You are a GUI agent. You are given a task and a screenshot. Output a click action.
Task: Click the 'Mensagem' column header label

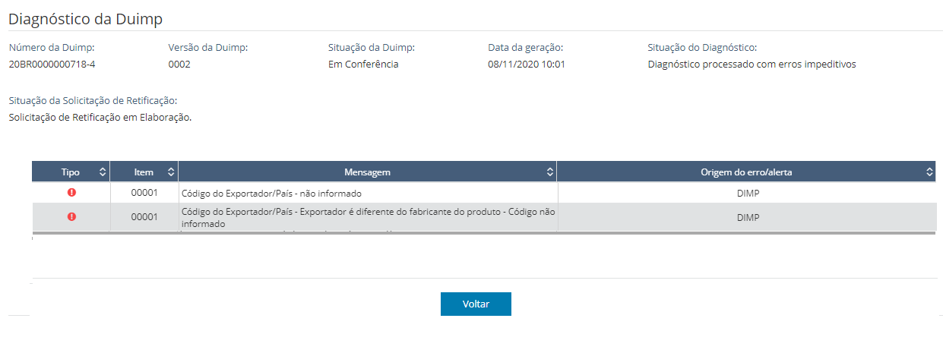pos(367,172)
